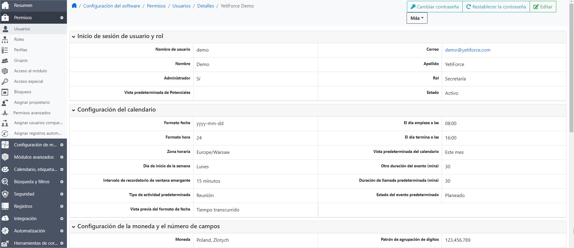This screenshot has width=574, height=248.
Task: Open the Más dropdown button
Action: click(417, 18)
